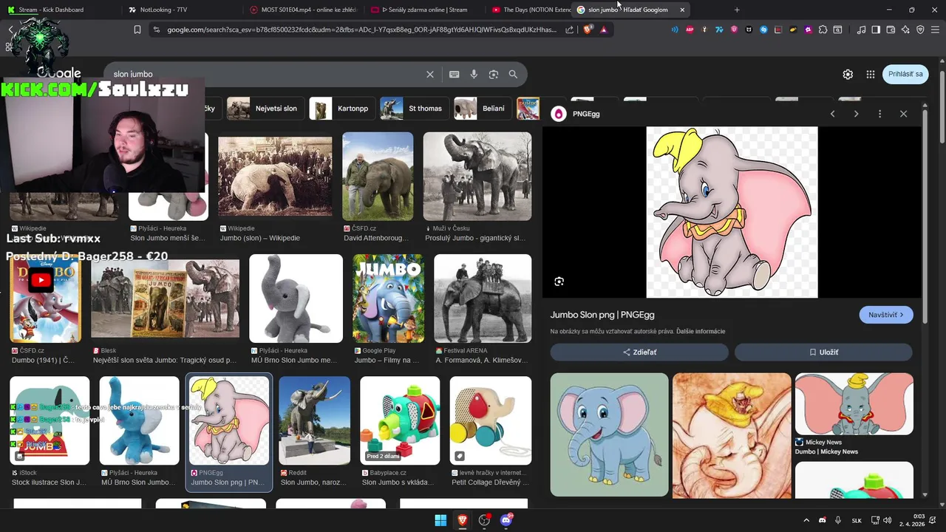Close the image preview panel

coord(903,114)
